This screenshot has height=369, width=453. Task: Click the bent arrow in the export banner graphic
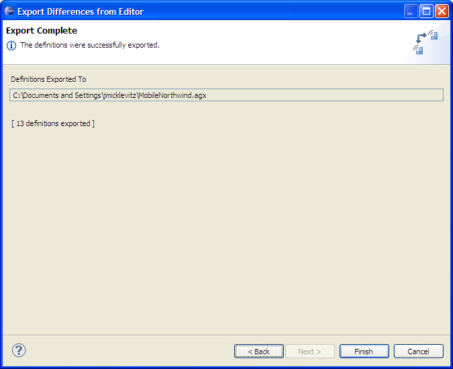click(x=421, y=38)
